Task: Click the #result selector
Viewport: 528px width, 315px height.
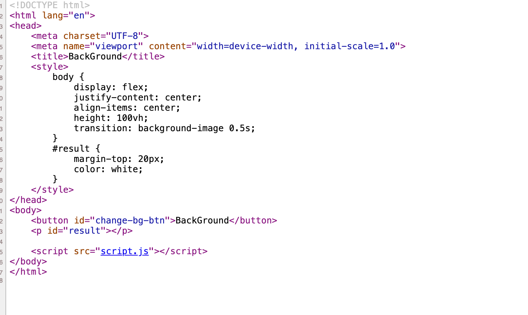Action: [71, 149]
